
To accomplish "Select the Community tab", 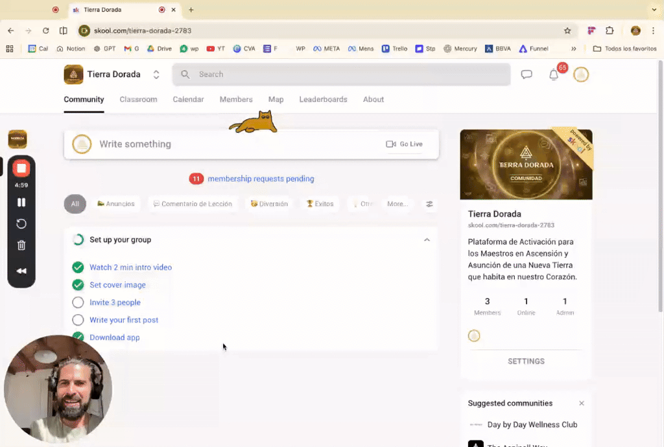I will tap(84, 99).
